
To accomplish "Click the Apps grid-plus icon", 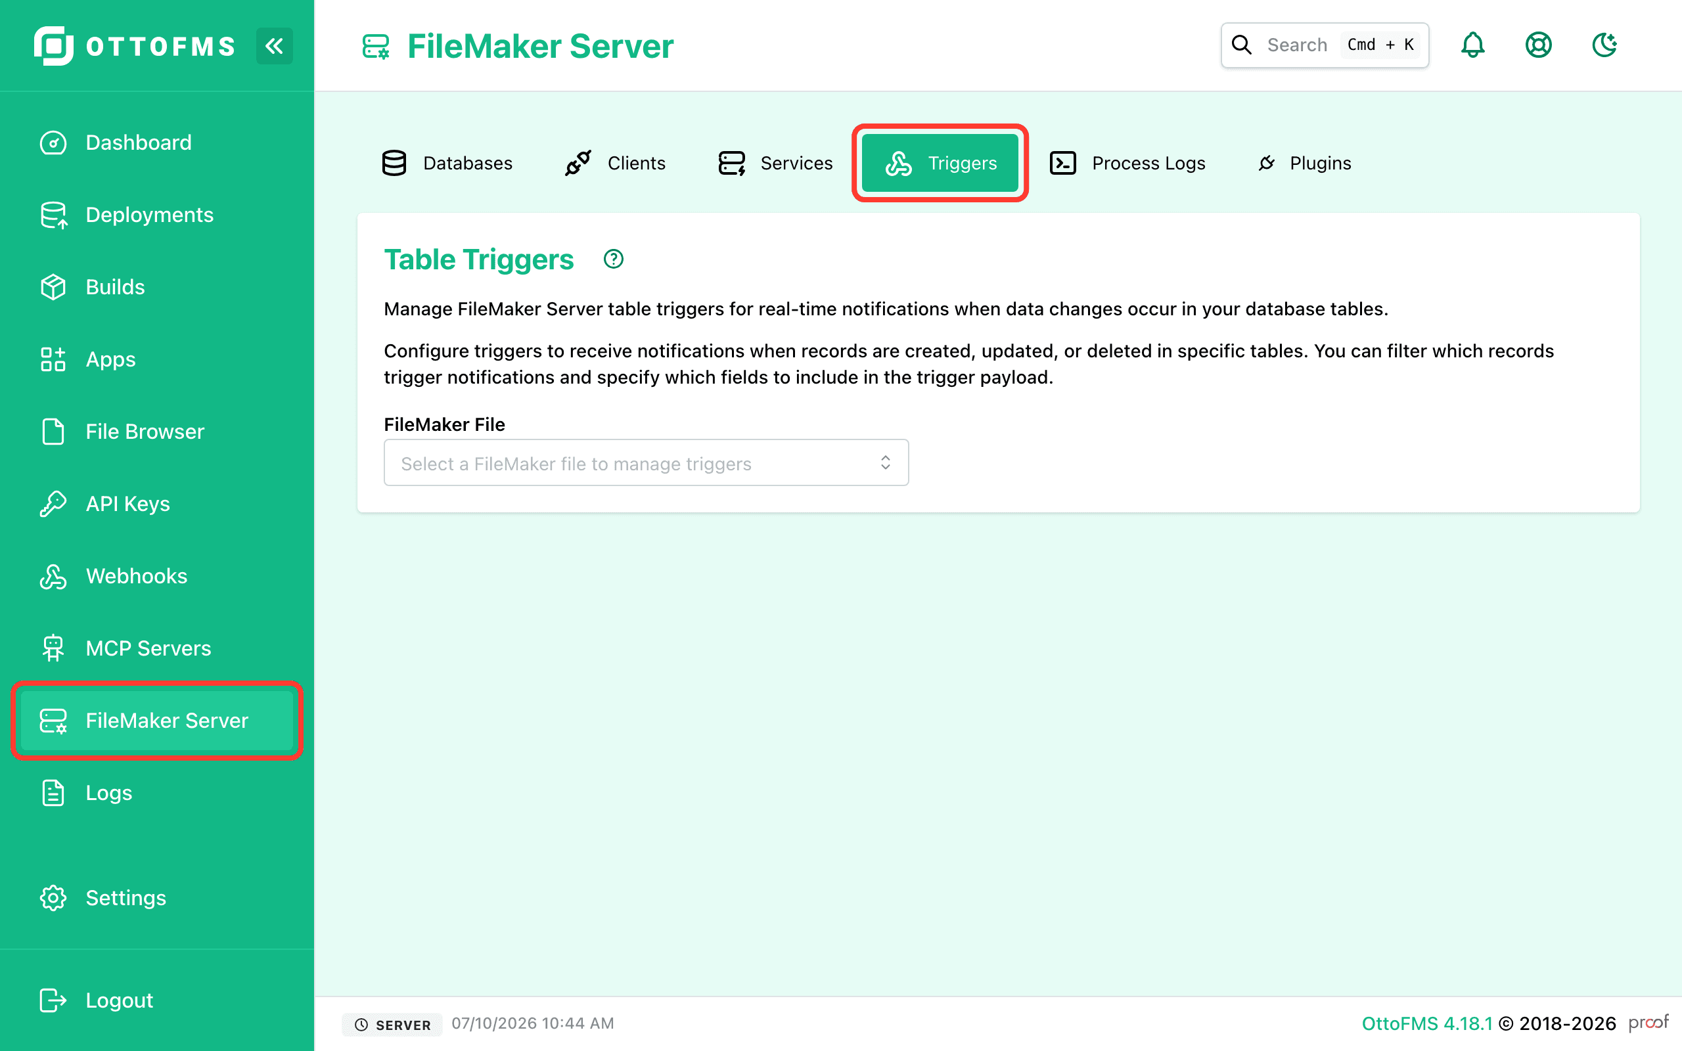I will click(53, 359).
